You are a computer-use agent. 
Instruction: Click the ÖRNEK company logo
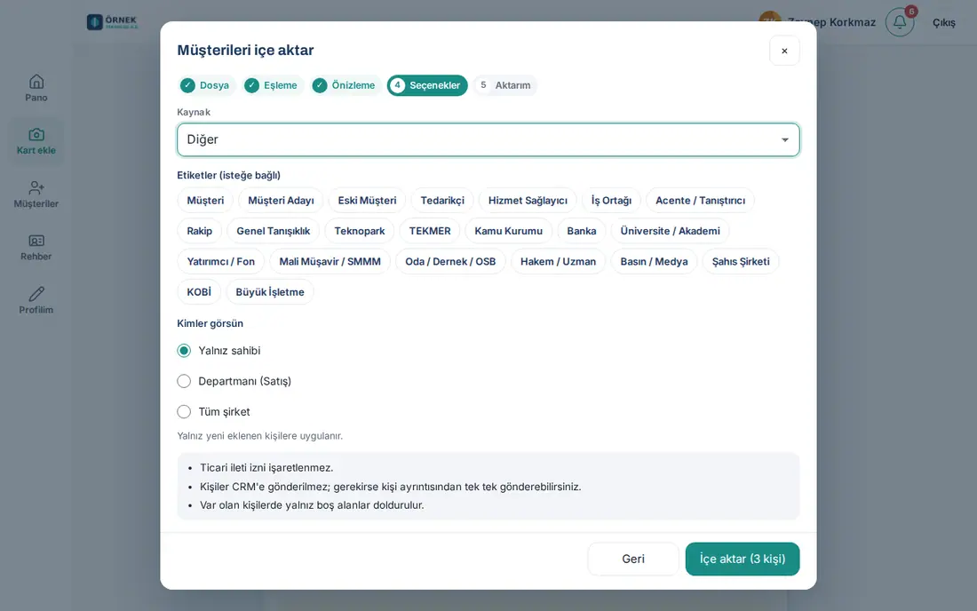click(x=113, y=22)
